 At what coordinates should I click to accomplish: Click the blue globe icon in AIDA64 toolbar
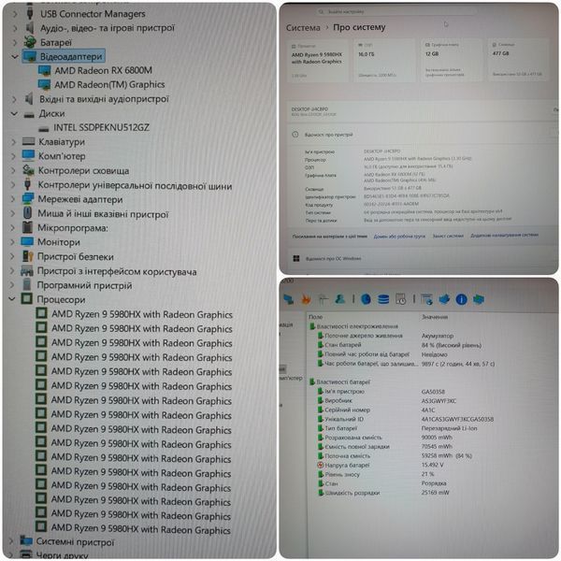(366, 299)
